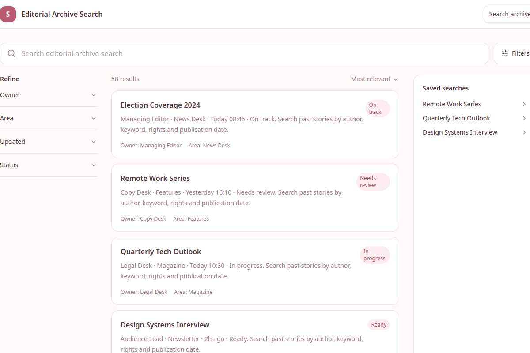Image resolution: width=530 pixels, height=353 pixels.
Task: Open the Remote Work Series result title
Action: [x=155, y=178]
